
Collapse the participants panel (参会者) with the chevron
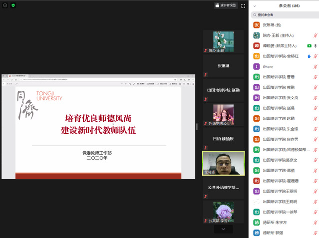tap(255, 6)
